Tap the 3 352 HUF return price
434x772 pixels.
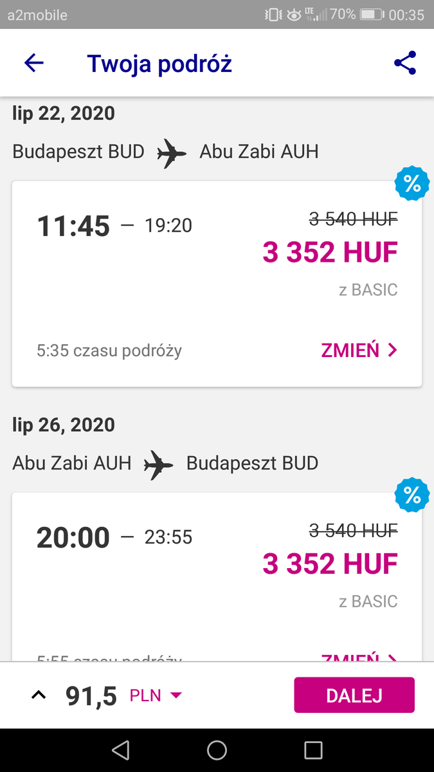click(330, 564)
